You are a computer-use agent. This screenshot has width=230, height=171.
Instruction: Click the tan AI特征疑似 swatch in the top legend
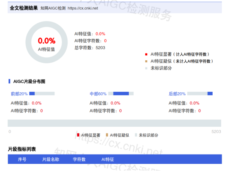(146, 61)
